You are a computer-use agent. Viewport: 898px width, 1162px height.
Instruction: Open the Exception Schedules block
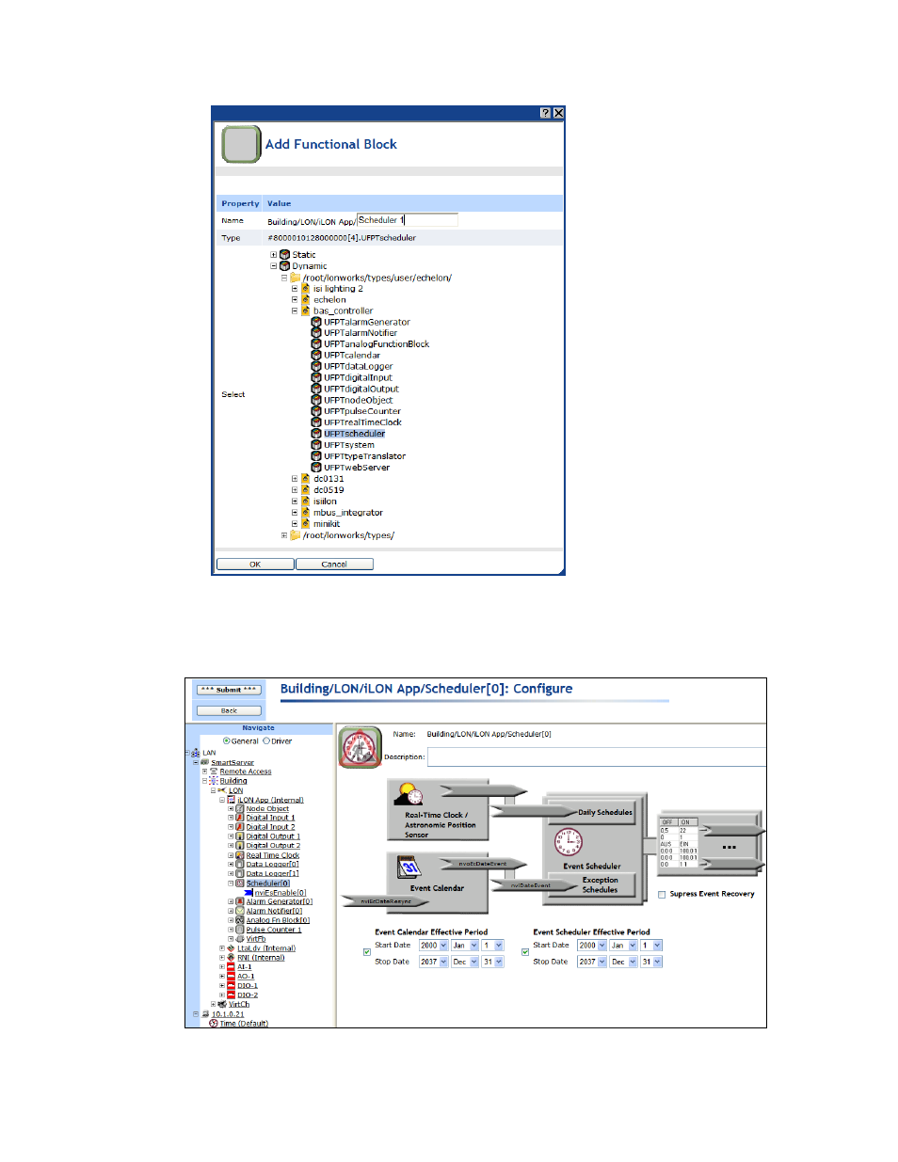coord(591,884)
